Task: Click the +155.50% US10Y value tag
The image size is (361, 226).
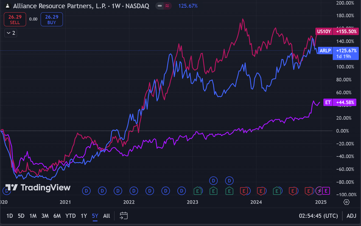Action: (x=346, y=32)
